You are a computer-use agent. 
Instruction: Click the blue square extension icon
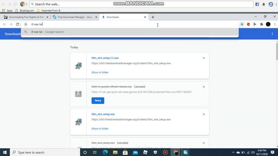point(242,24)
